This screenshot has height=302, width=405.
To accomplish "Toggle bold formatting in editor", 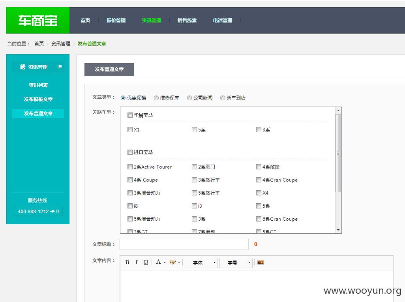I will pyautogui.click(x=127, y=262).
